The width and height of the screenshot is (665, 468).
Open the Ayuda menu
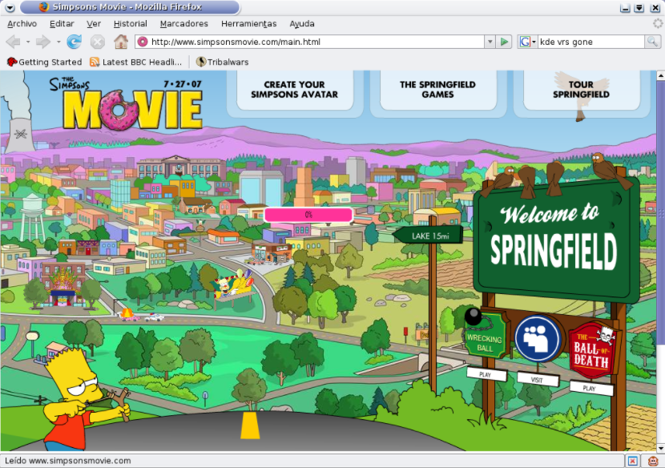click(302, 24)
